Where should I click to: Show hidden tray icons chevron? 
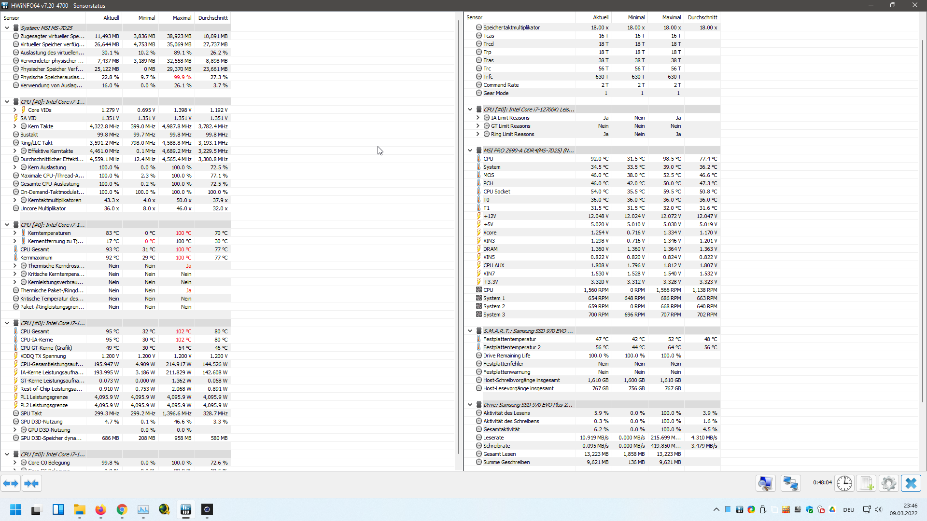tap(716, 509)
